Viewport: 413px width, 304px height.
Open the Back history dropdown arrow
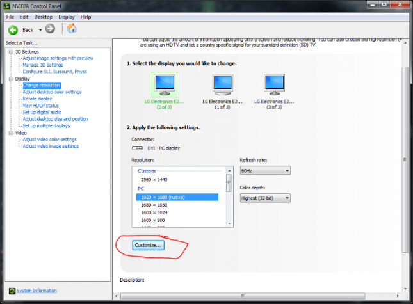pyautogui.click(x=40, y=30)
